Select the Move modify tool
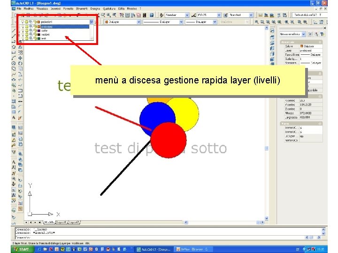The image size is (338, 253). (20, 58)
